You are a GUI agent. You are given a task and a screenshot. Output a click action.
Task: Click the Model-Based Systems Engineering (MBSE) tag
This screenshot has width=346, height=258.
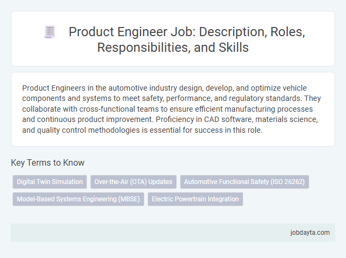point(78,199)
